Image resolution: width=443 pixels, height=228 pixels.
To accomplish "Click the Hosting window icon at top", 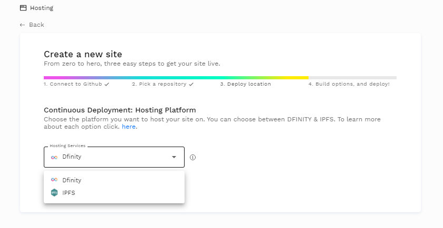I will (23, 8).
